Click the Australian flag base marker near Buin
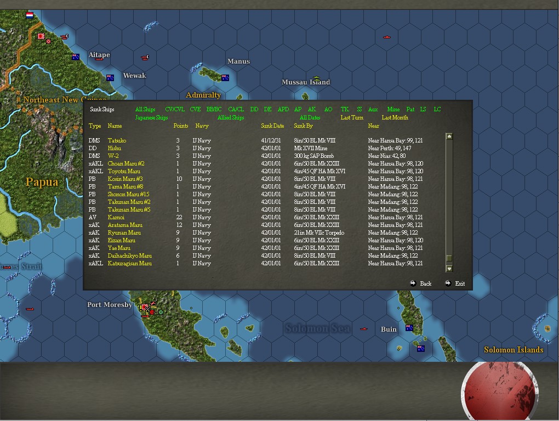 pyautogui.click(x=409, y=328)
